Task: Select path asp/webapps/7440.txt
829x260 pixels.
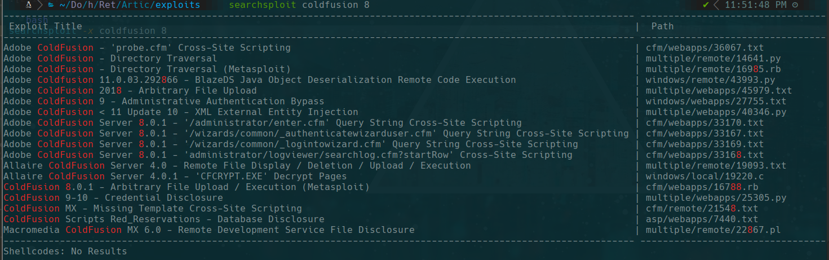Action: click(702, 219)
